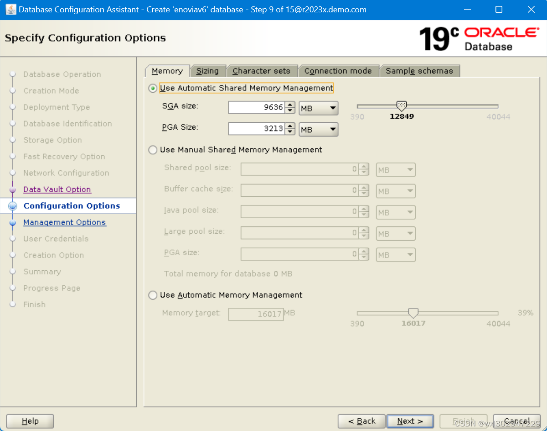Switch to the Memory tab
This screenshot has height=431, width=547.
(167, 71)
